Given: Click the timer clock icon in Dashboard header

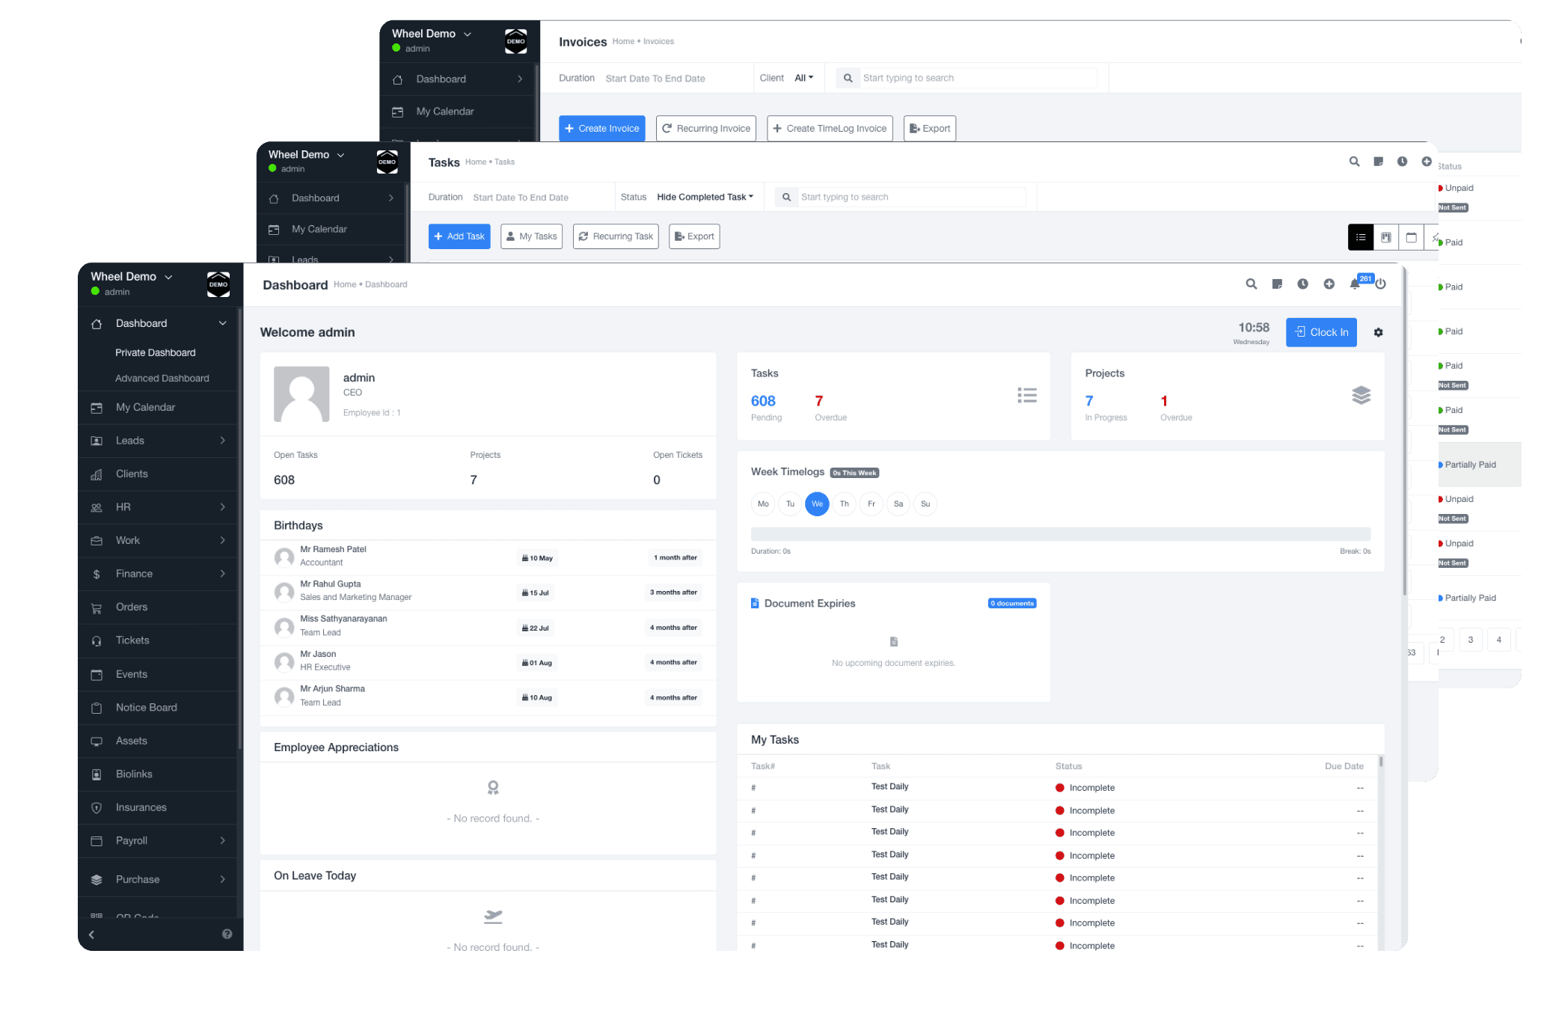Looking at the screenshot, I should 1302,284.
